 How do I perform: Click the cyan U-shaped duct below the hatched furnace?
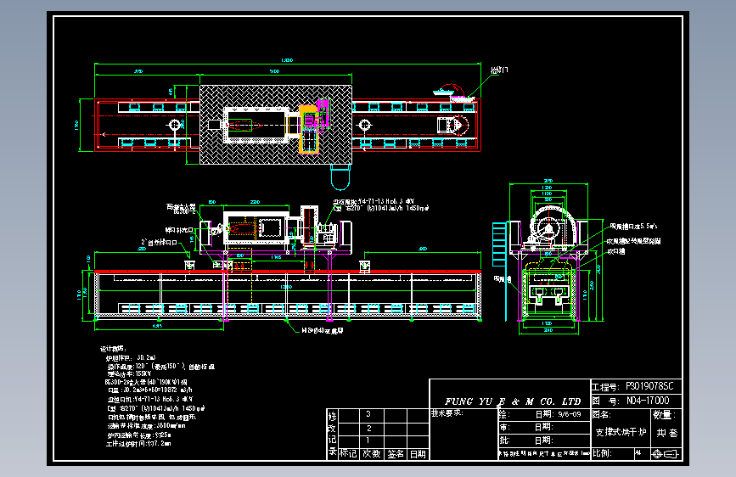click(340, 177)
